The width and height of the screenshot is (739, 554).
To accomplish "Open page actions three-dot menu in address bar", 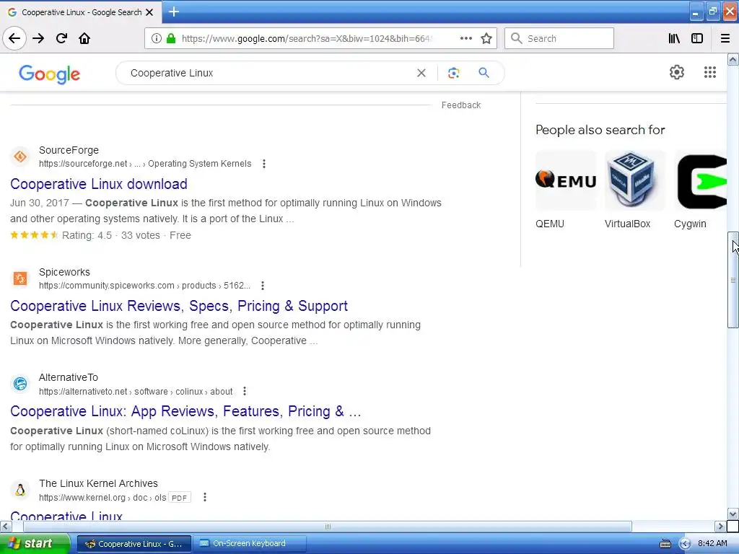I will click(x=466, y=39).
